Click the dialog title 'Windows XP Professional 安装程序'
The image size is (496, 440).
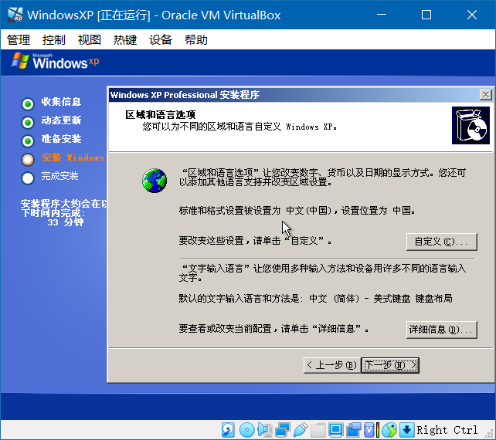tap(185, 94)
